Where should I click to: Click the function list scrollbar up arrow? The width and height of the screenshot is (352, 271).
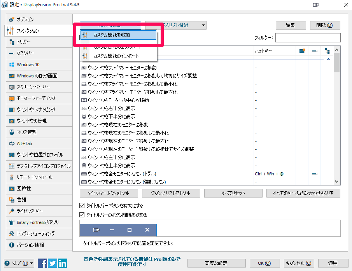pyautogui.click(x=336, y=50)
